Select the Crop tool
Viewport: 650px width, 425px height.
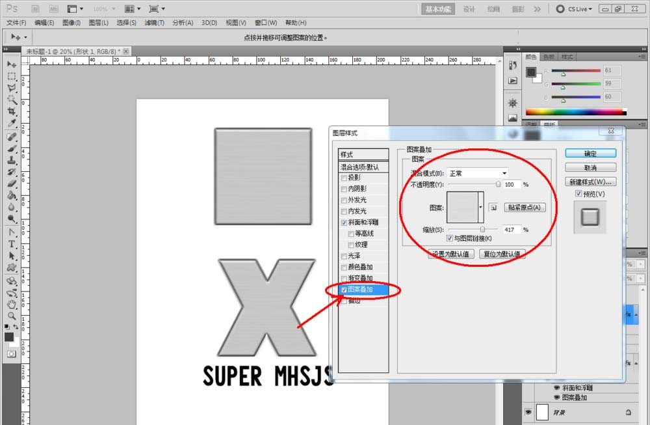pos(12,111)
